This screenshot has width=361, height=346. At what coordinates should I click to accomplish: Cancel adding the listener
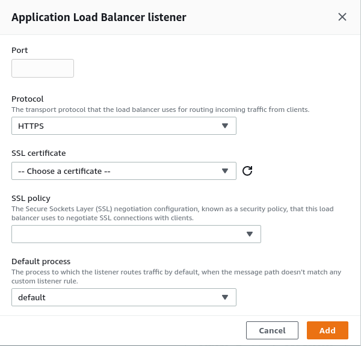click(272, 330)
